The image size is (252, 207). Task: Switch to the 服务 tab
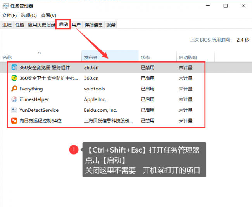pos(111,25)
